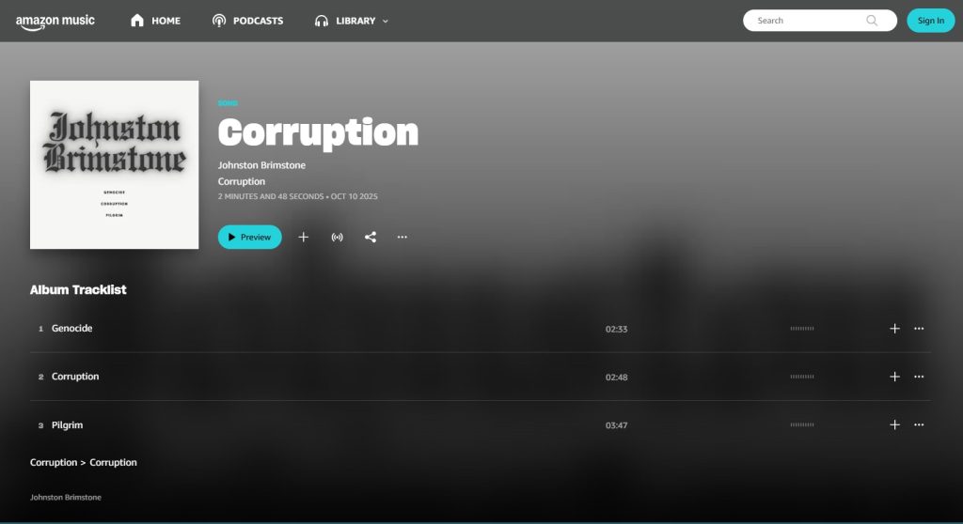Go to the Home tab
Viewport: 963px width, 524px height.
tap(155, 21)
